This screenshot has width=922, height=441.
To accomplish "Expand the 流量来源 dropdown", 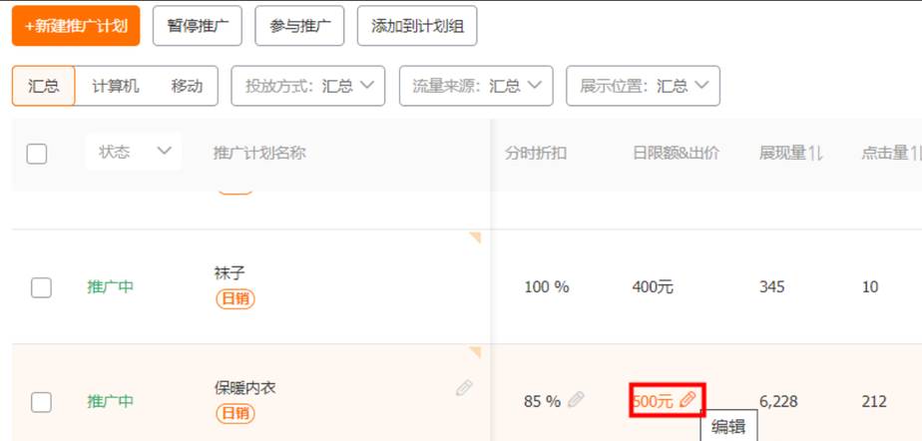I will (476, 86).
